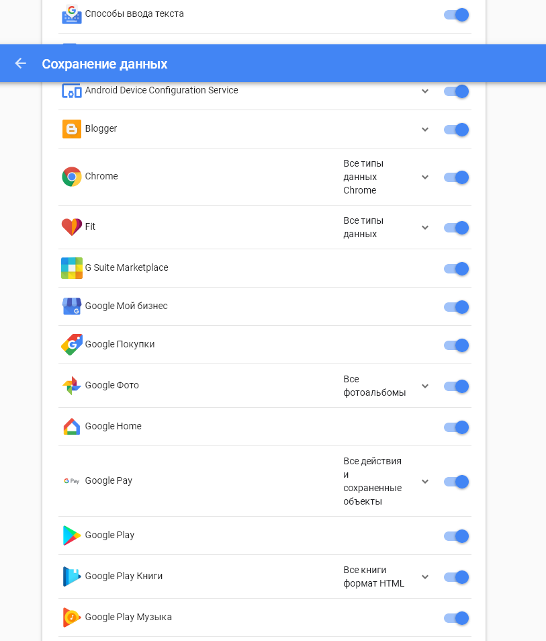Click the back arrow in header

20,63
